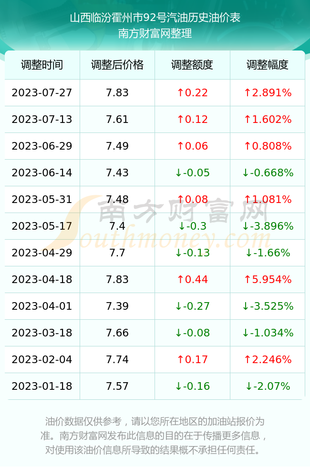Click the ↓-3.896% percentage value
Screen dimensions: 310x467
[x=268, y=226]
